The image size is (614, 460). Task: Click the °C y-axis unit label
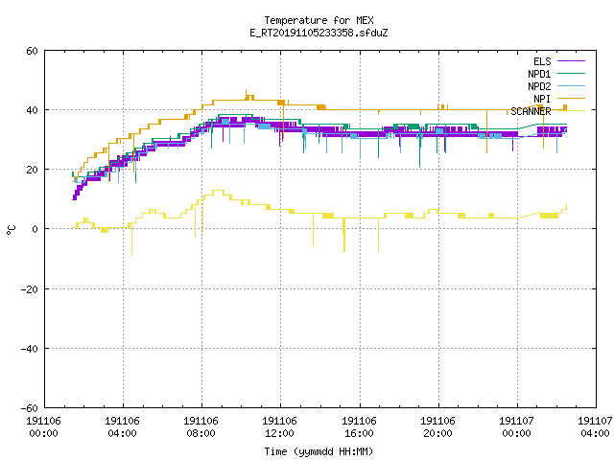(x=11, y=230)
